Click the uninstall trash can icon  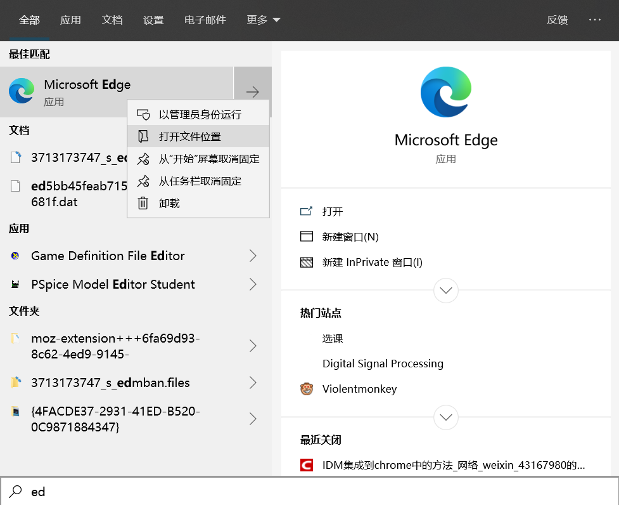pyautogui.click(x=143, y=203)
